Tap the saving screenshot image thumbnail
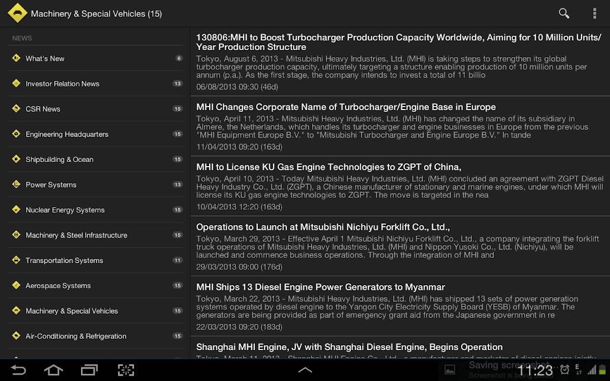 [450, 370]
